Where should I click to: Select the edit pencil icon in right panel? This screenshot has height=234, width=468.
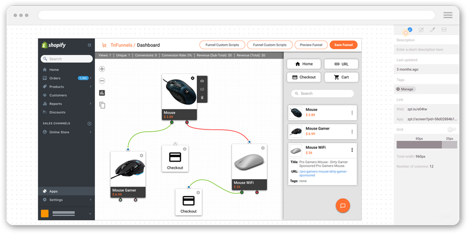421,29
